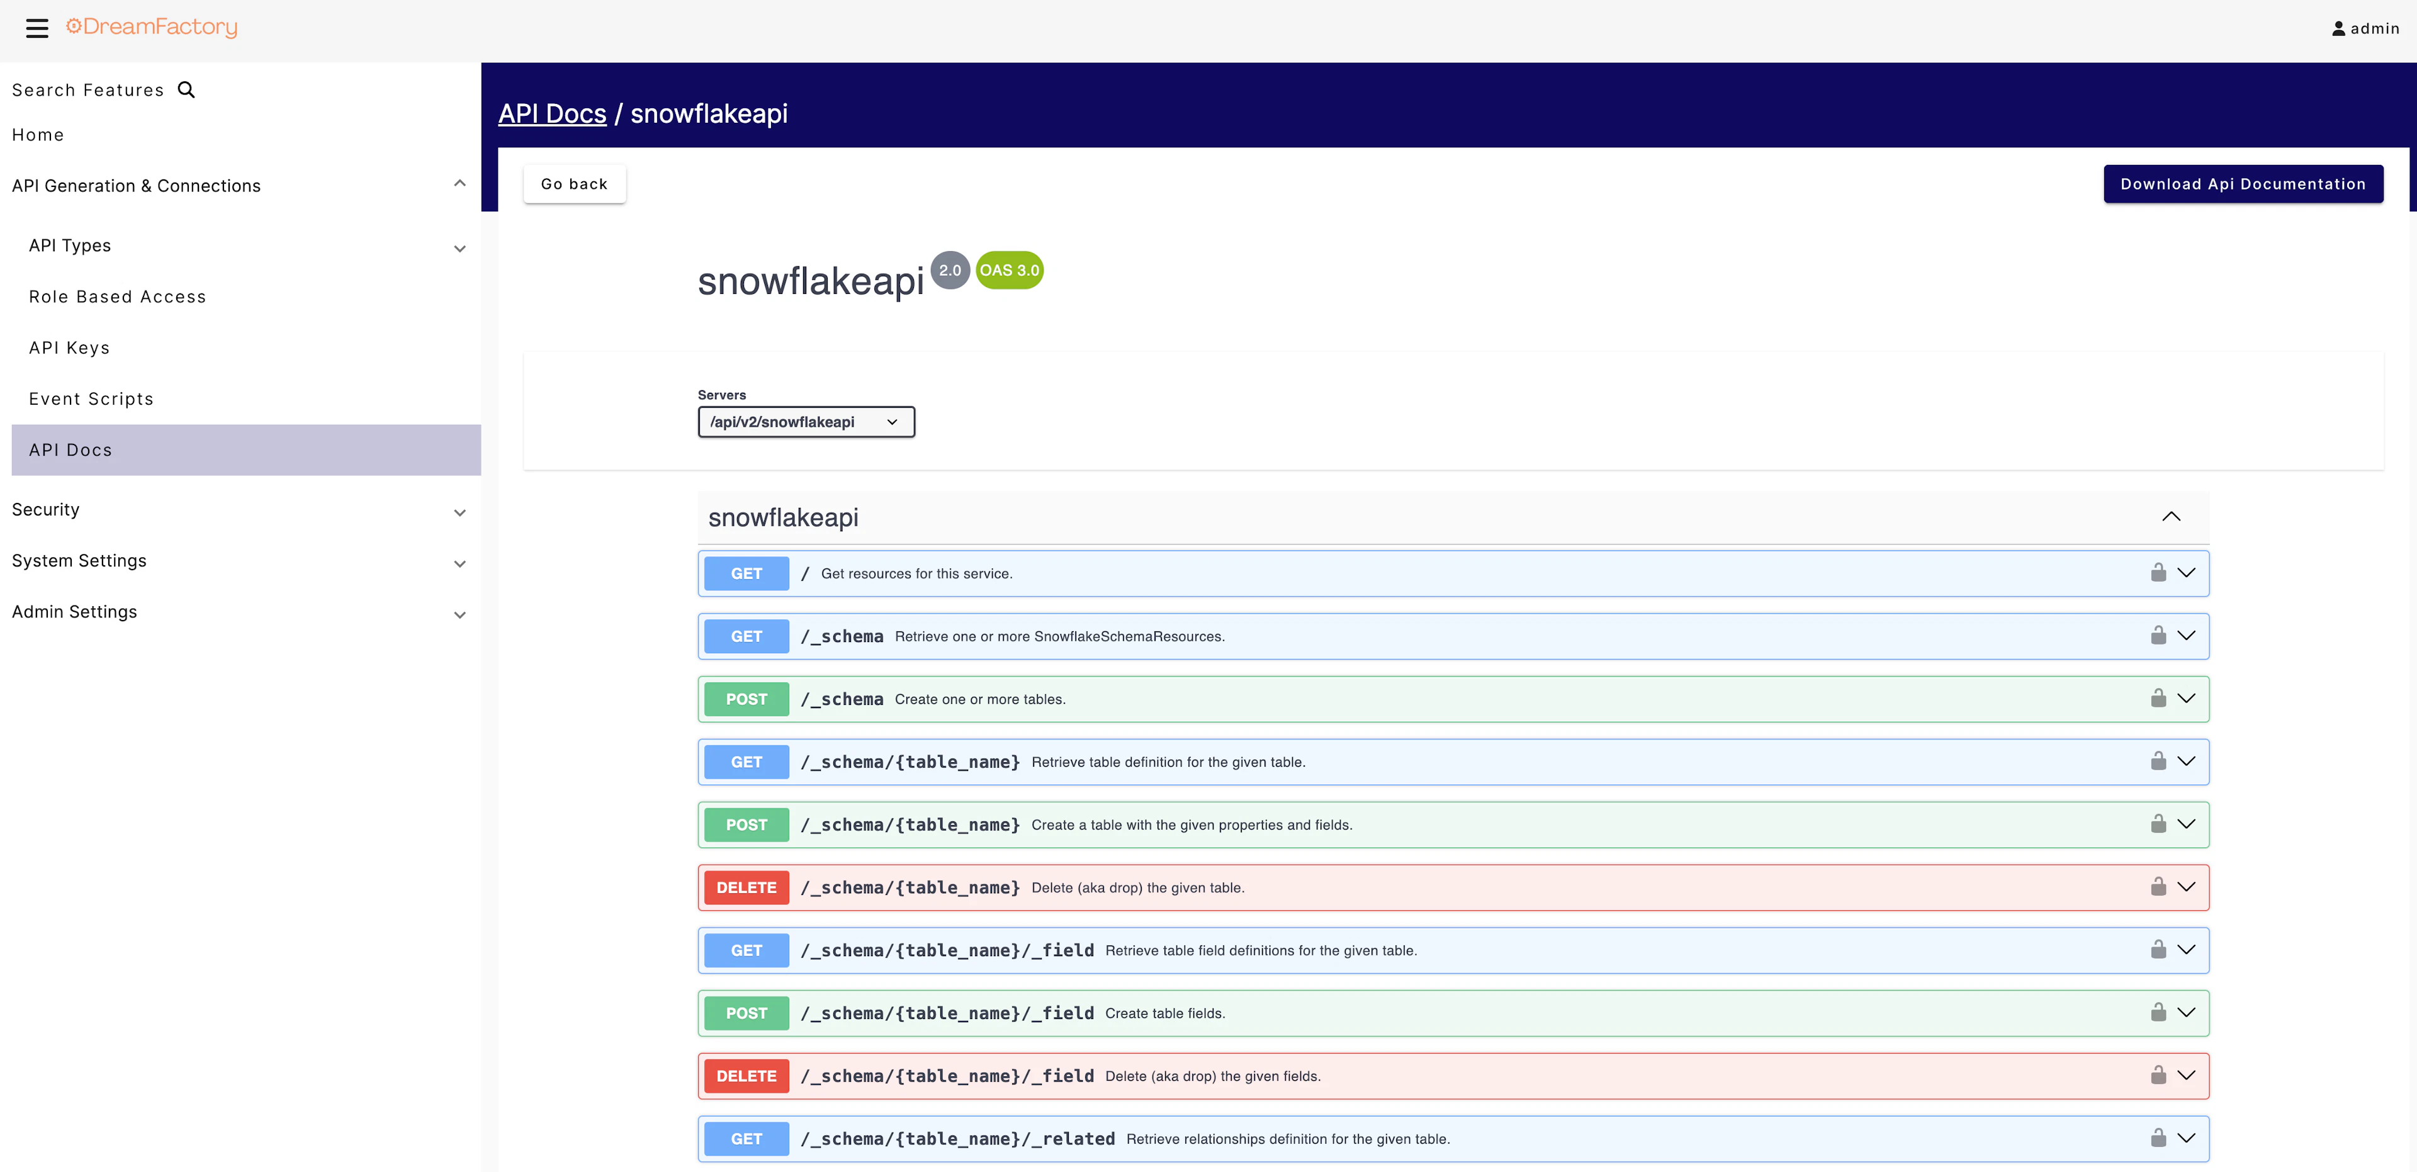This screenshot has height=1172, width=2417.
Task: Toggle the lock on POST /_schema/{table_name}/_field row
Action: tap(2159, 1013)
